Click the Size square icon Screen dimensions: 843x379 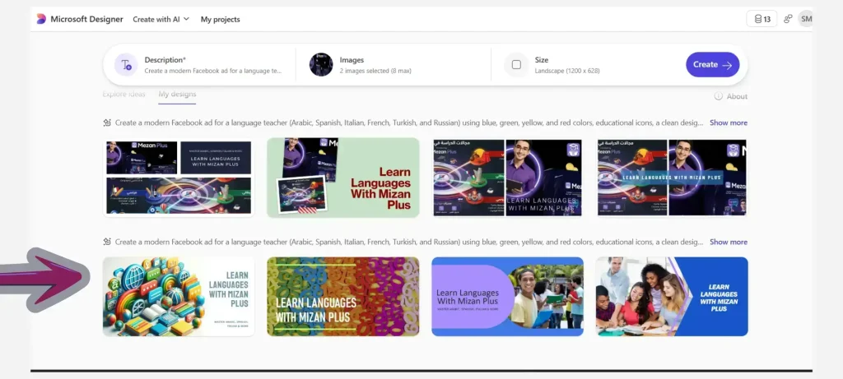pos(516,65)
